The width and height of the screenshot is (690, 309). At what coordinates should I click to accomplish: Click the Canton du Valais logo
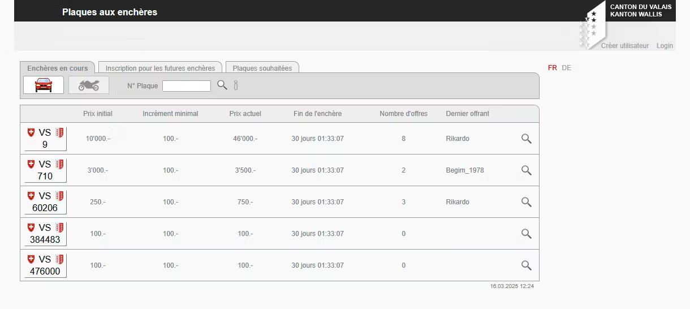coord(627,23)
